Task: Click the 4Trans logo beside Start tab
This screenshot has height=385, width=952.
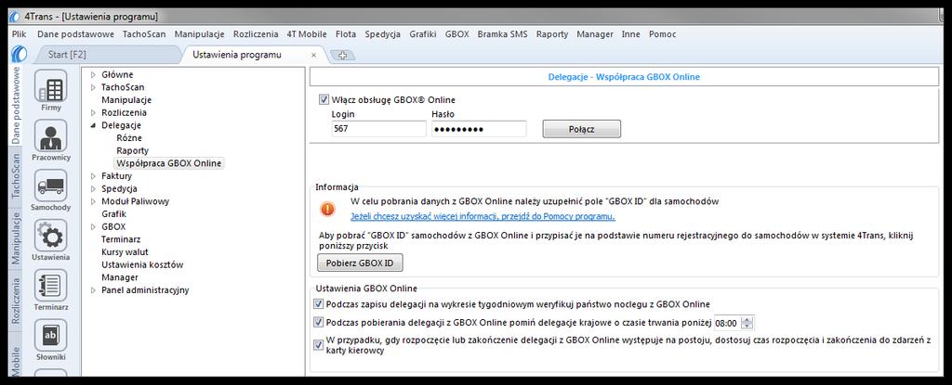Action: 19,55
